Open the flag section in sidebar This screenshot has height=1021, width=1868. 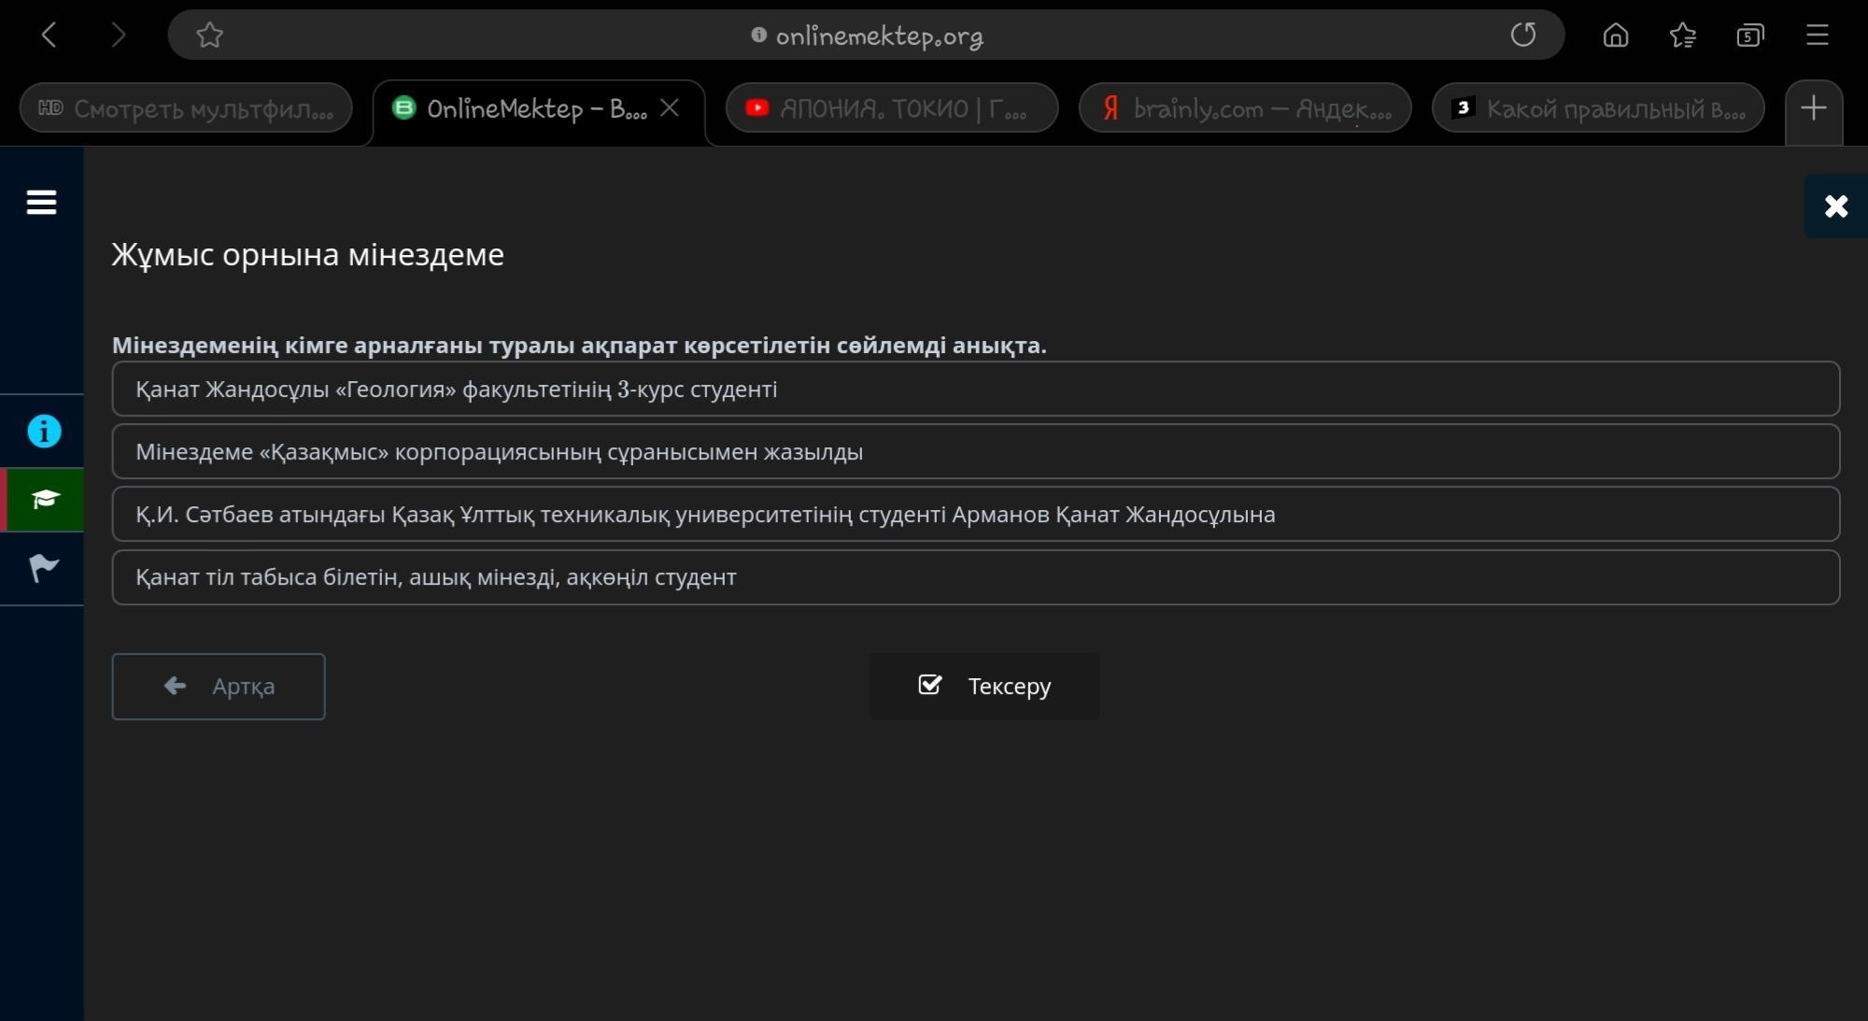point(44,567)
